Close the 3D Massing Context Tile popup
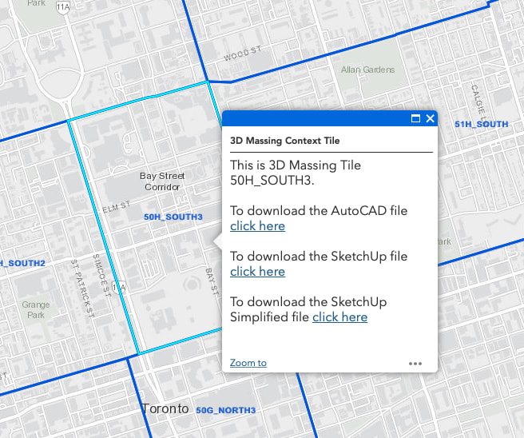This screenshot has width=524, height=438. pos(430,118)
